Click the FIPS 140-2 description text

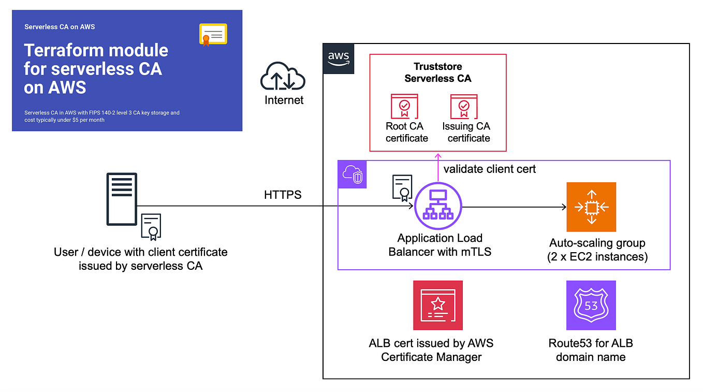point(101,116)
